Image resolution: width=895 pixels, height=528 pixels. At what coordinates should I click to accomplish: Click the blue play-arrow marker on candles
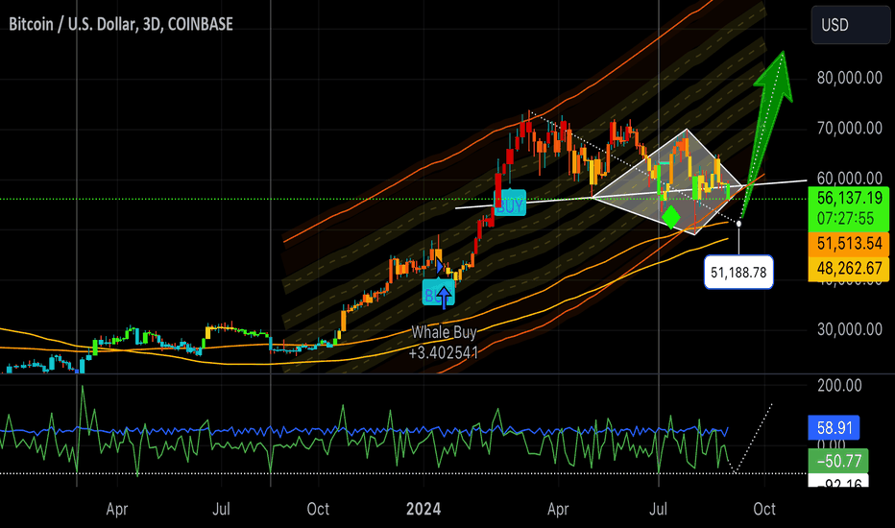click(440, 266)
